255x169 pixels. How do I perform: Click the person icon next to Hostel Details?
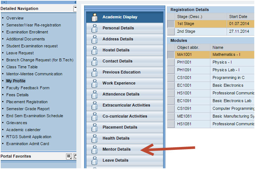point(94,50)
